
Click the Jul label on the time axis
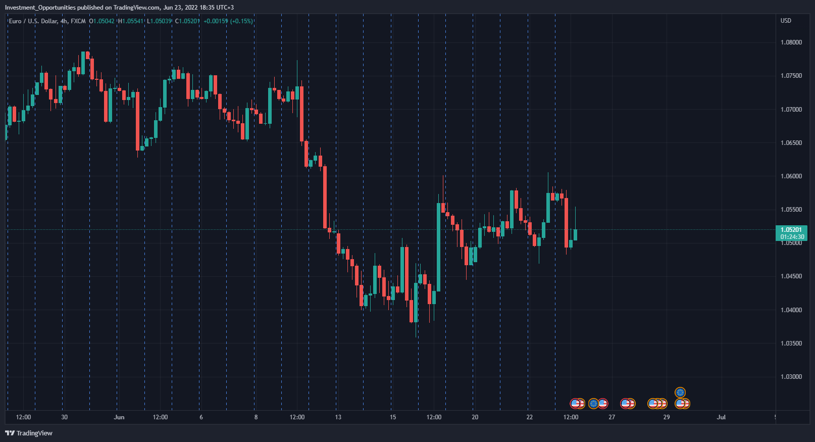(721, 417)
